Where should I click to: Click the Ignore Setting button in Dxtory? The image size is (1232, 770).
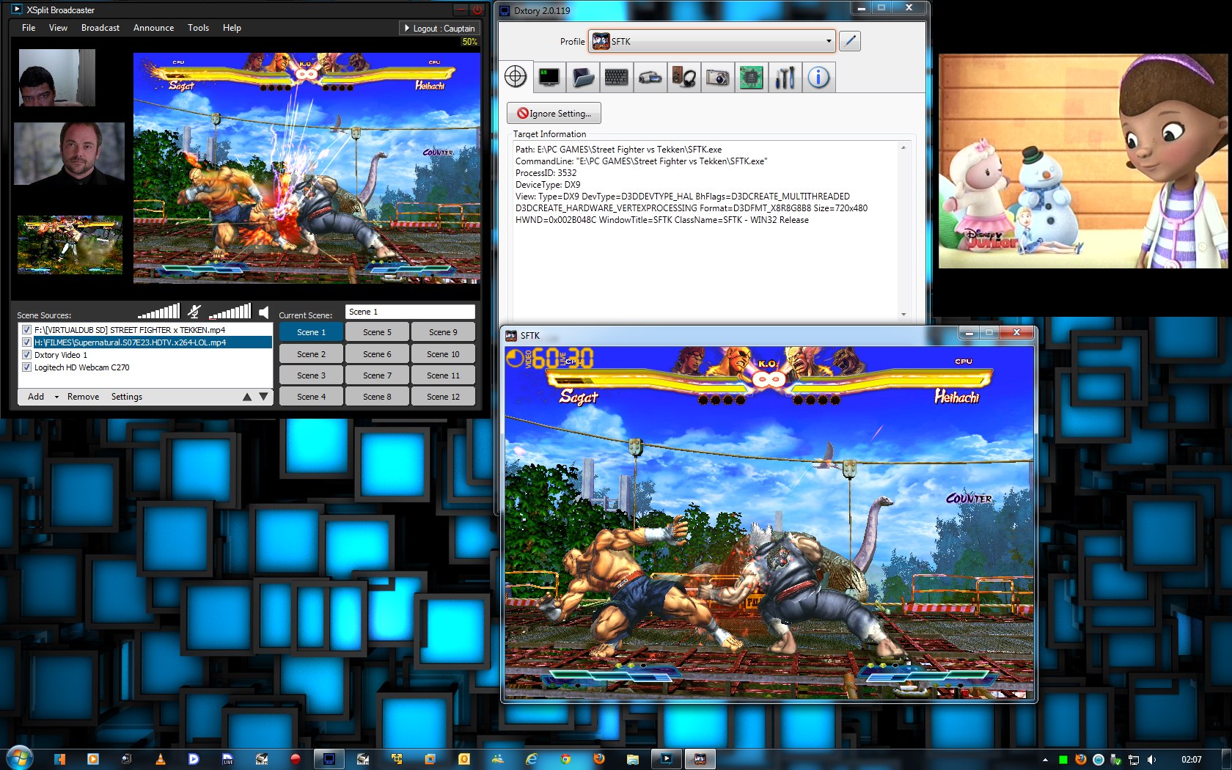[554, 113]
